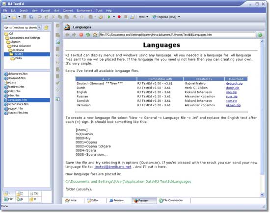Click the browser Back arrow
The height and width of the screenshot is (213, 270).
(68, 35)
